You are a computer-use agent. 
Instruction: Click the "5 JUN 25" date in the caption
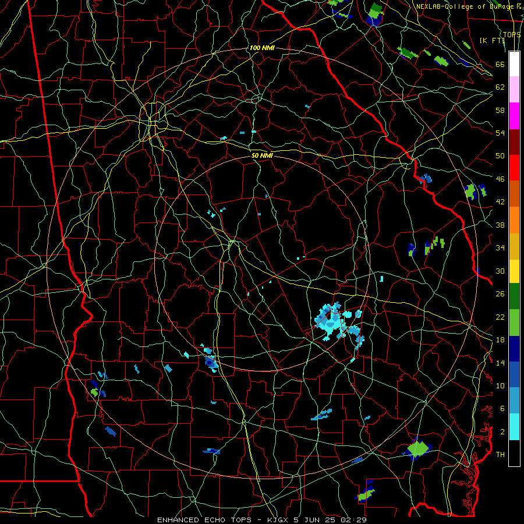pos(316,520)
